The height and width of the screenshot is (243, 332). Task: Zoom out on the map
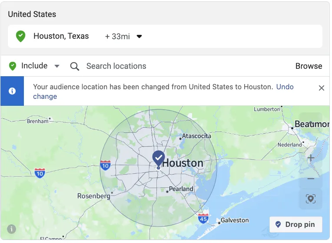pyautogui.click(x=311, y=179)
